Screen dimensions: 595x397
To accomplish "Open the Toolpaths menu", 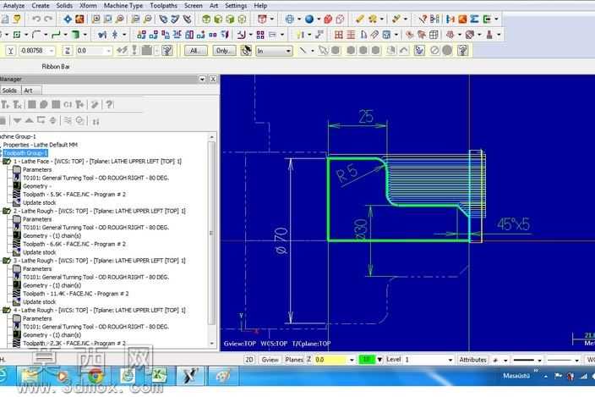I will tap(164, 6).
